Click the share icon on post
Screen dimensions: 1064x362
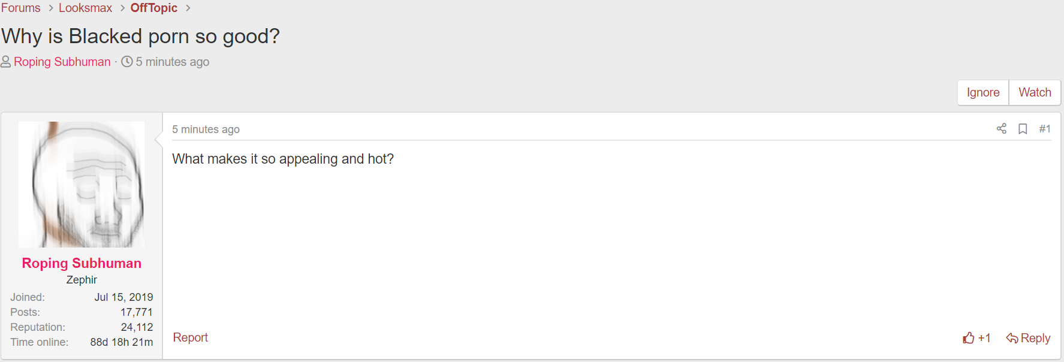point(1001,129)
